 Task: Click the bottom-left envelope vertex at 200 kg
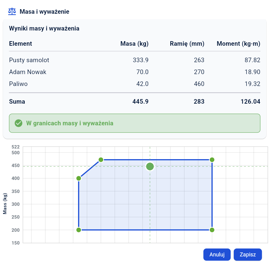tap(79, 230)
